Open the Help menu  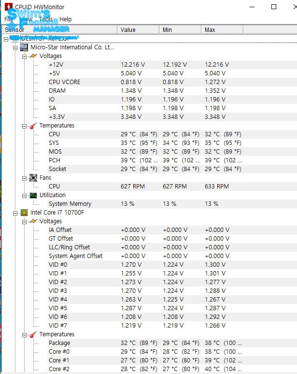click(x=65, y=19)
